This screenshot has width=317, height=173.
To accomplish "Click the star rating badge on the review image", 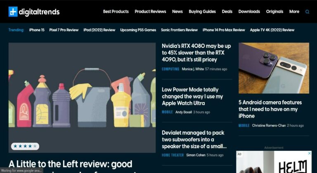I will [x=25, y=146].
